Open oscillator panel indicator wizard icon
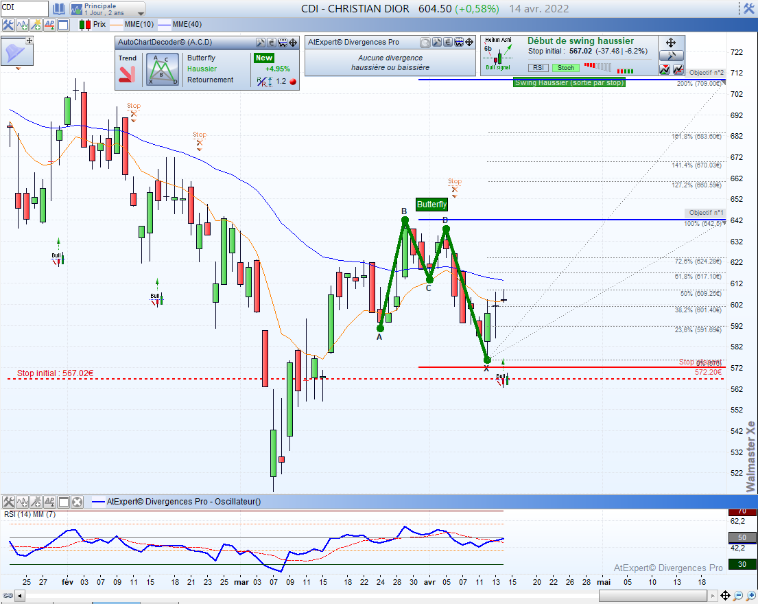Image resolution: width=758 pixels, height=604 pixels. click(36, 502)
